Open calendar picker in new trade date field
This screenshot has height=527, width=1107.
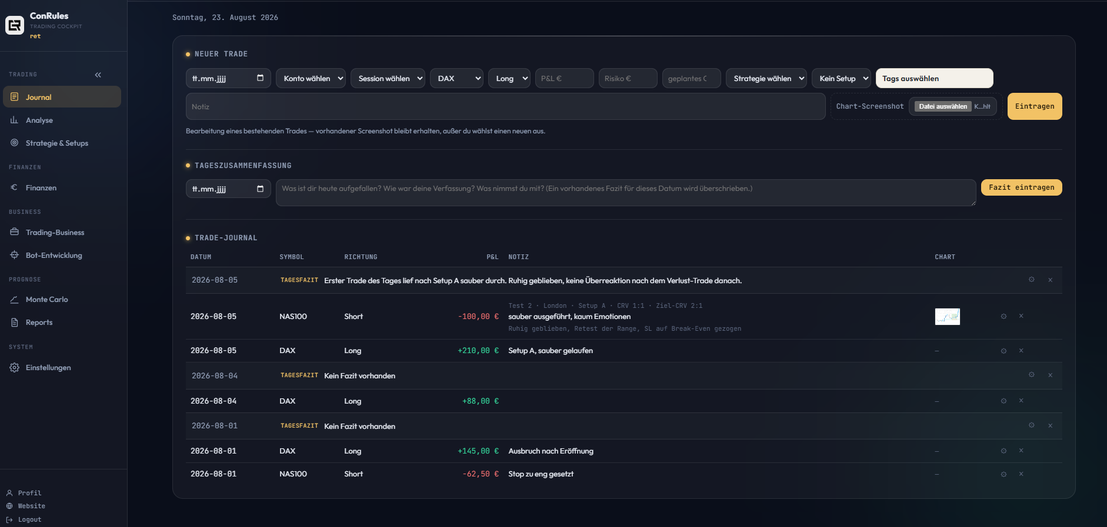pos(260,78)
